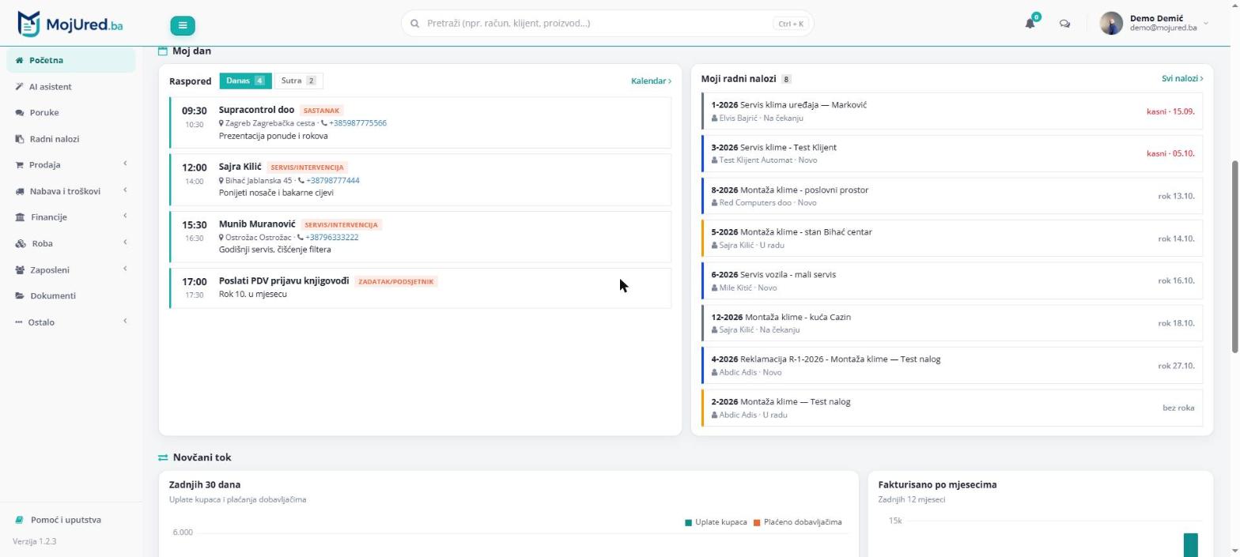Screen dimensions: 1240x557
Task: Open the notifications bell
Action: pyautogui.click(x=1030, y=24)
